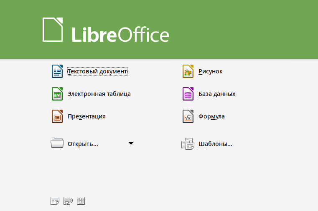Viewport: 318px width, 211px height.
Task: Click the extensions puzzle icon at bottom
Action: [x=68, y=201]
